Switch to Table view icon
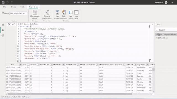177x99 pixels. [3, 30]
